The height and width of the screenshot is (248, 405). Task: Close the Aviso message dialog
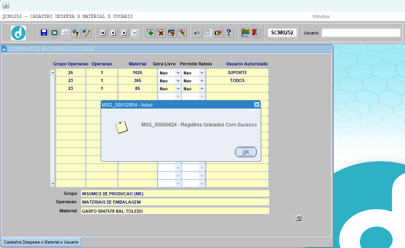(256, 105)
